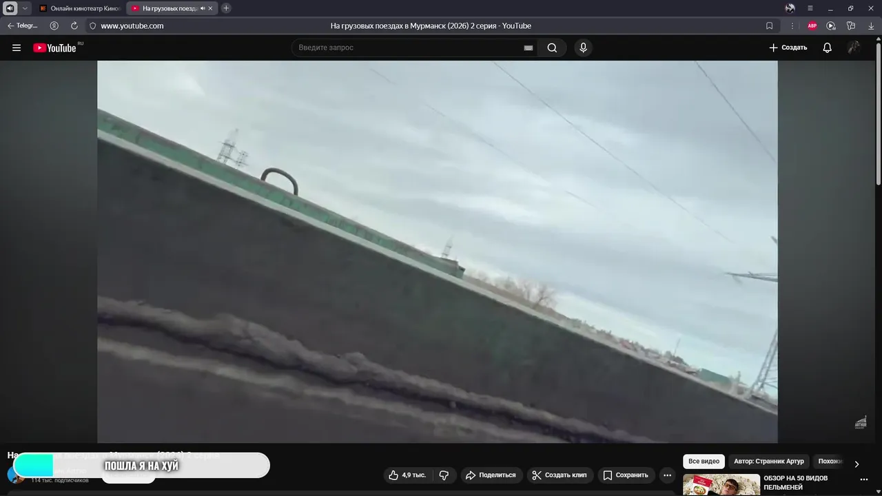Open the address bar three-dot menu

pos(792,25)
